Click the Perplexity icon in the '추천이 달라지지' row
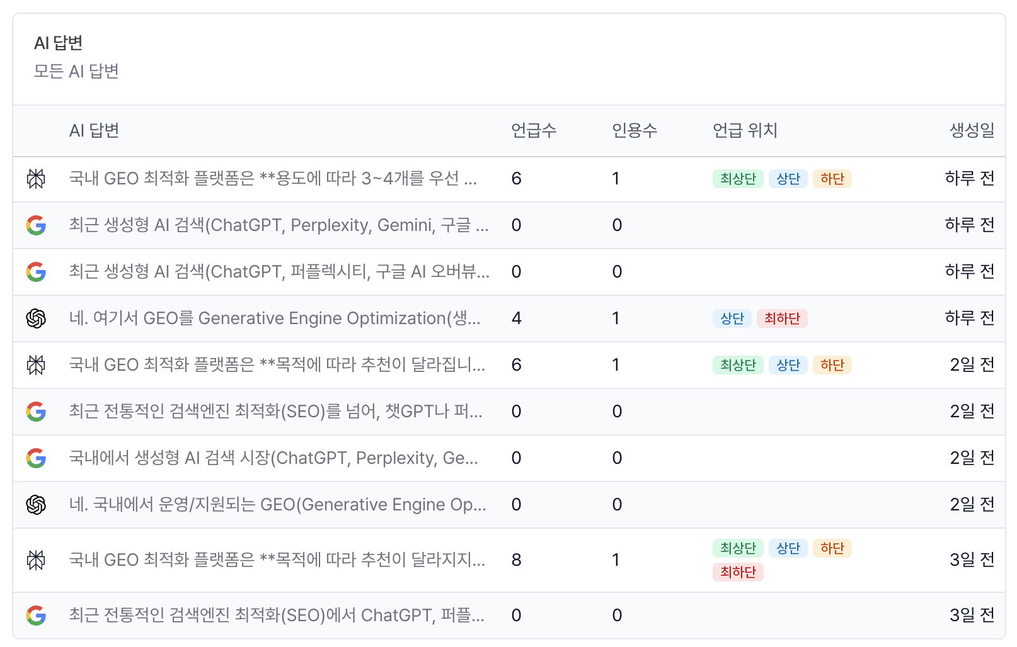The image size is (1017, 647). [x=36, y=560]
